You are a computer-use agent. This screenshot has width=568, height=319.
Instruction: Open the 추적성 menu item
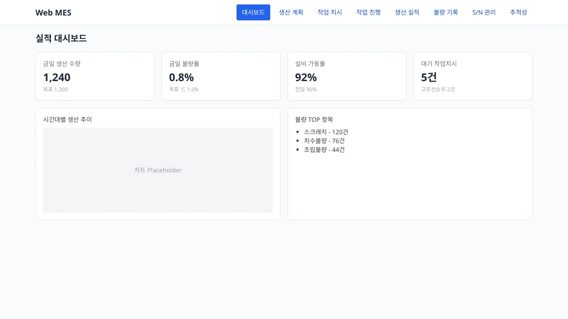click(x=518, y=12)
